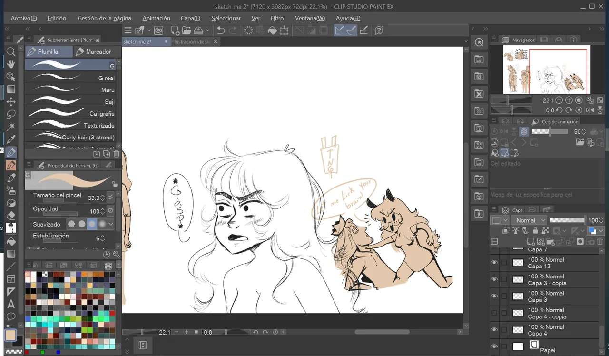Click the New document icon
Image resolution: width=609 pixels, height=356 pixels.
(175, 30)
